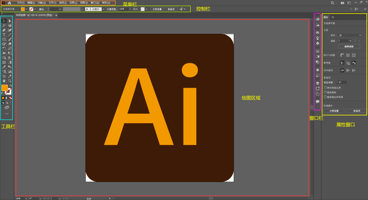The height and width of the screenshot is (200, 368).
Task: Switch to the 库 tab
Action: pos(333,17)
